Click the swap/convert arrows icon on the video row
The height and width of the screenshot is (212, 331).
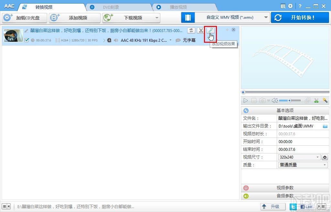[191, 30]
